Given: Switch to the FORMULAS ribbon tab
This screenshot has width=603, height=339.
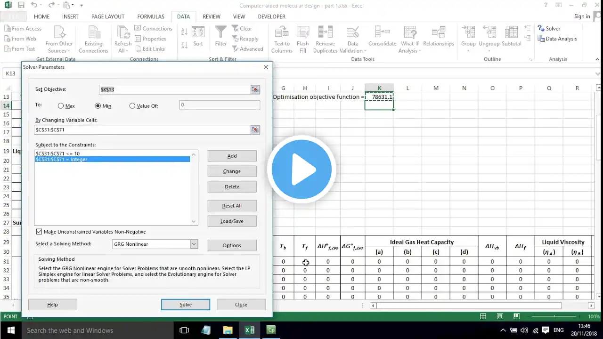Looking at the screenshot, I should (151, 16).
